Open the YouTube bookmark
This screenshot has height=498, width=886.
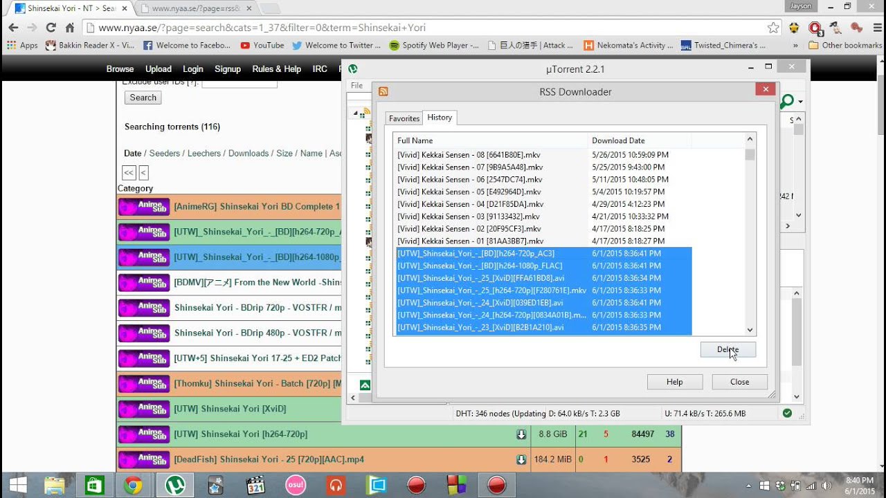coord(262,46)
